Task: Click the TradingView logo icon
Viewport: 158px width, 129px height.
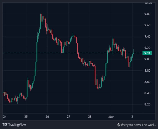Action: tap(5, 124)
